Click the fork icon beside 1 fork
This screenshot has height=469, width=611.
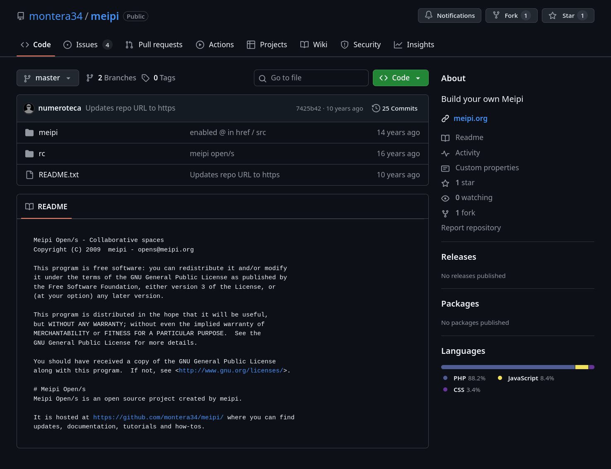point(445,213)
